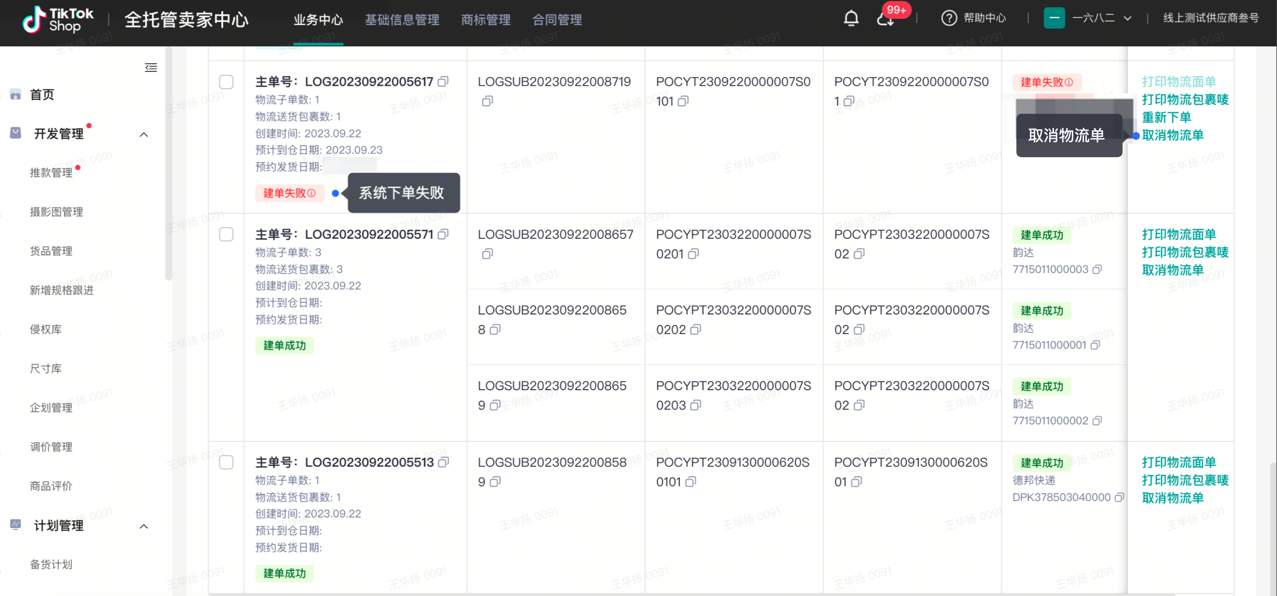The height and width of the screenshot is (596, 1277).
Task: Copy code POCYPT2303220000007S0201
Action: point(693,254)
